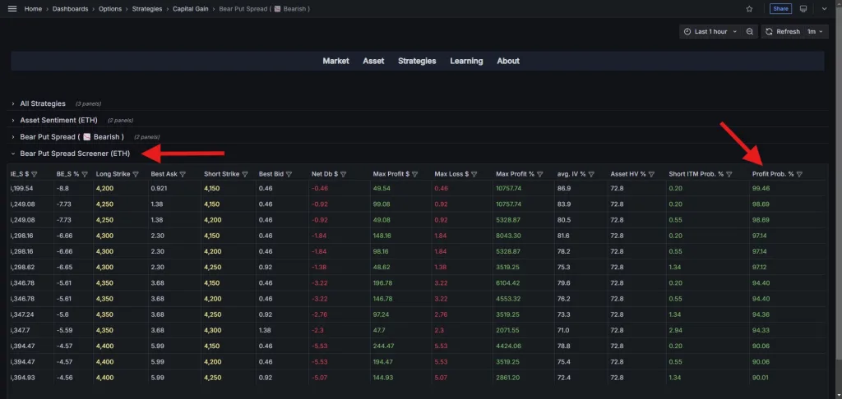This screenshot has width=842, height=399.
Task: Expand the Asset Sentiment (ETH) row
Action: click(58, 120)
